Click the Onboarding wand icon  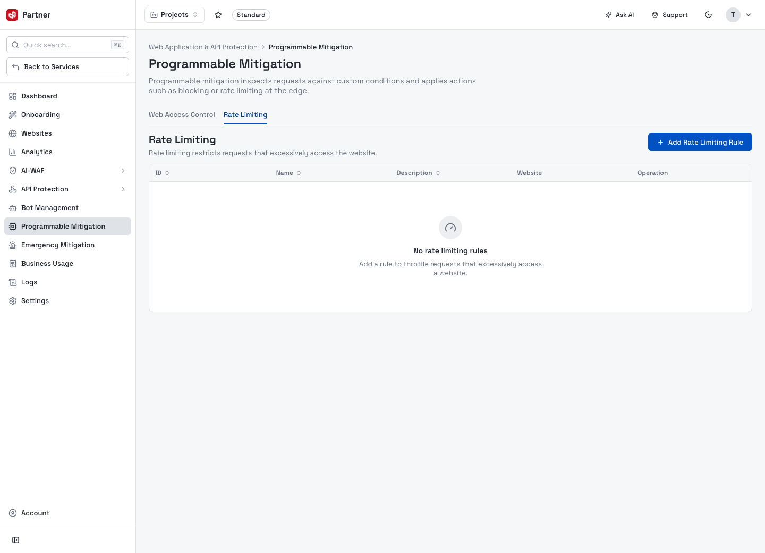pyautogui.click(x=13, y=115)
